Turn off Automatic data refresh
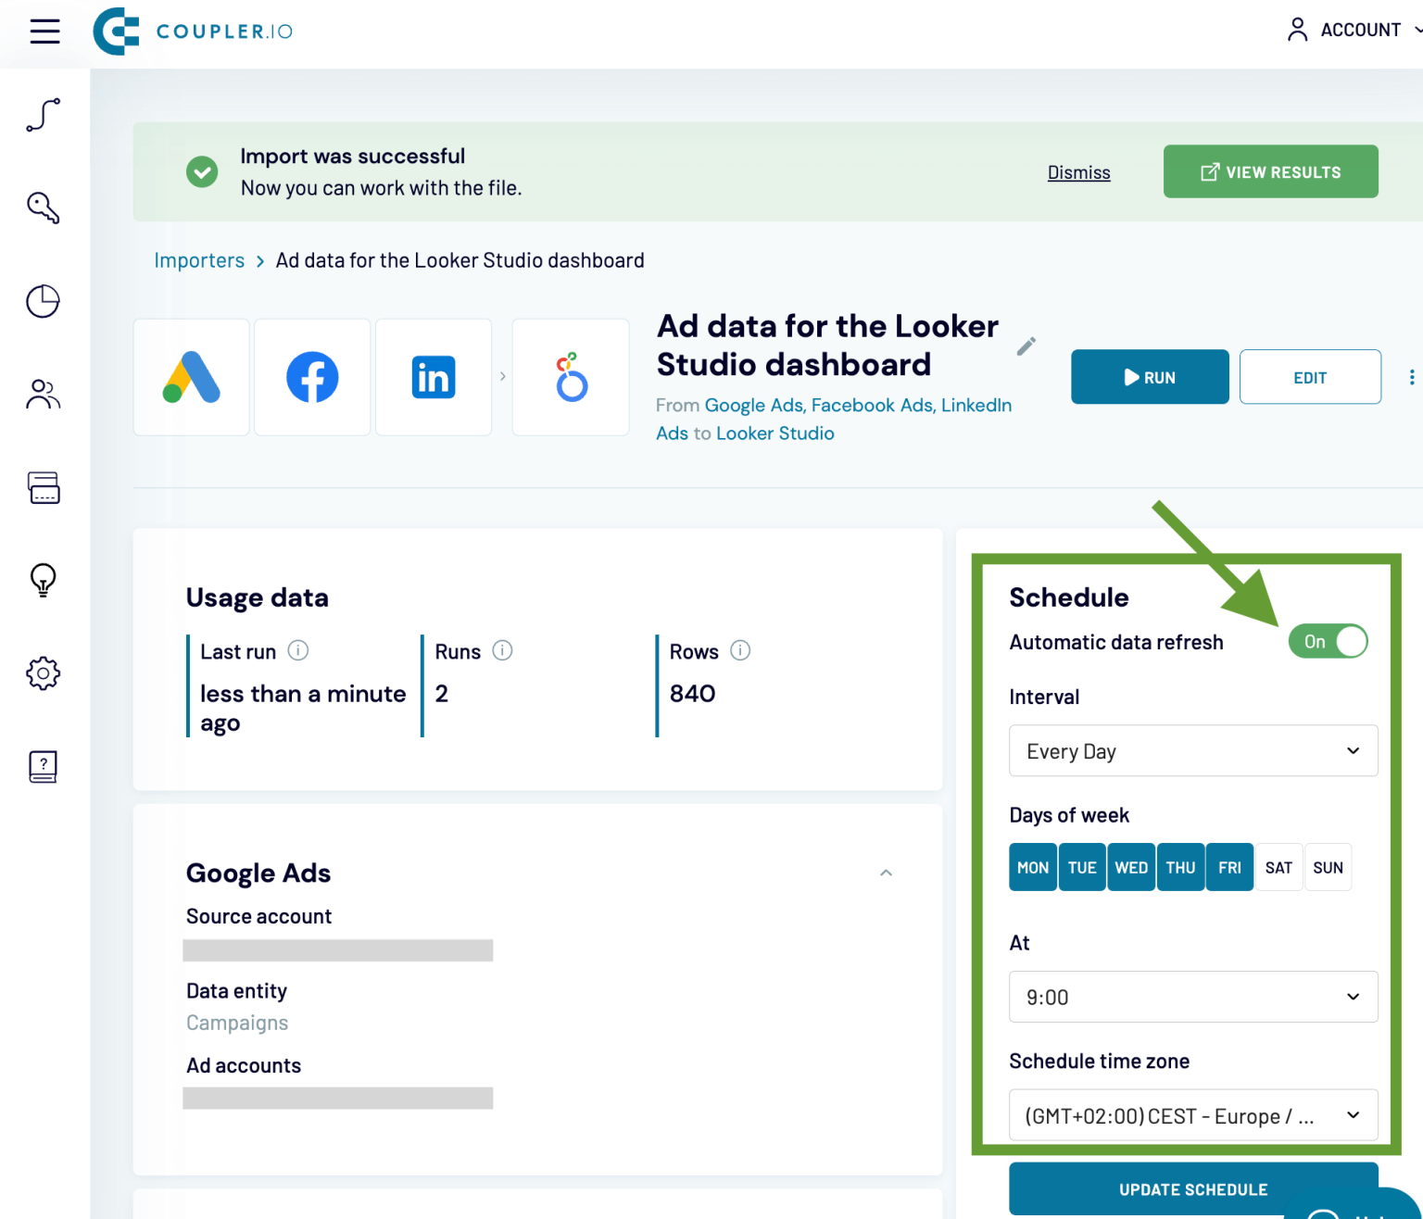1423x1219 pixels. point(1328,641)
